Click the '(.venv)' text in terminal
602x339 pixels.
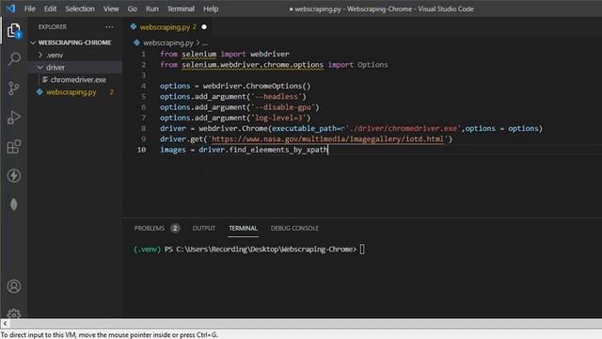point(147,250)
